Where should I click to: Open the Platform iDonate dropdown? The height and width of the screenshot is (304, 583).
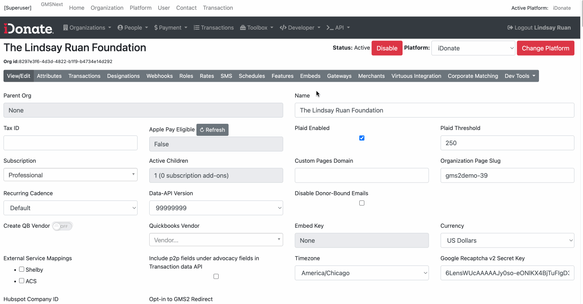pyautogui.click(x=473, y=48)
